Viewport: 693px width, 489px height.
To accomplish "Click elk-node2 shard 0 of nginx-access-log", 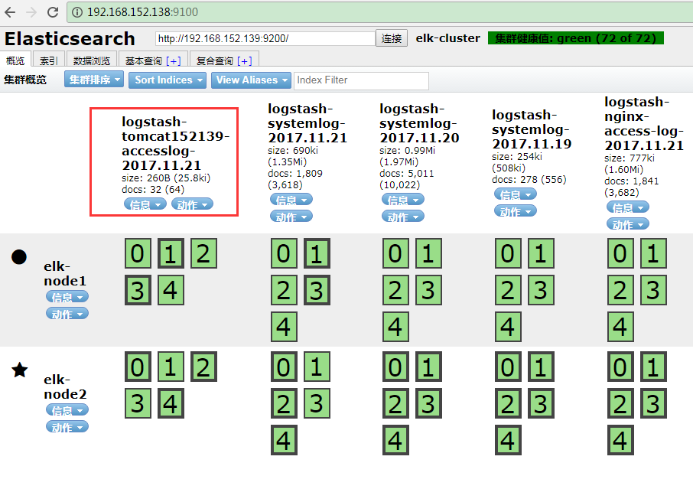I will pos(620,367).
